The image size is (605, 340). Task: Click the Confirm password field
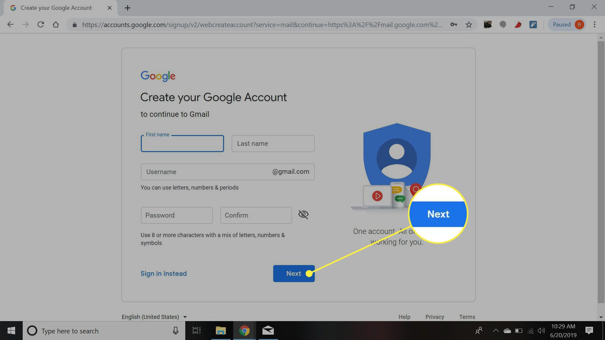256,215
